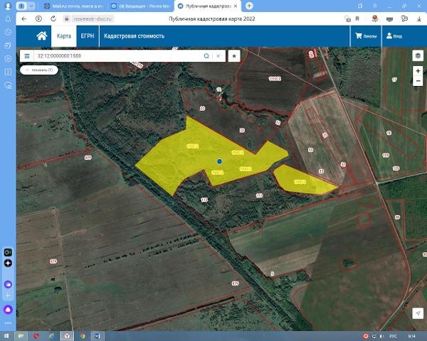Click the blue marker dot on the yellow parcel
The image size is (427, 341).
[x=219, y=161]
